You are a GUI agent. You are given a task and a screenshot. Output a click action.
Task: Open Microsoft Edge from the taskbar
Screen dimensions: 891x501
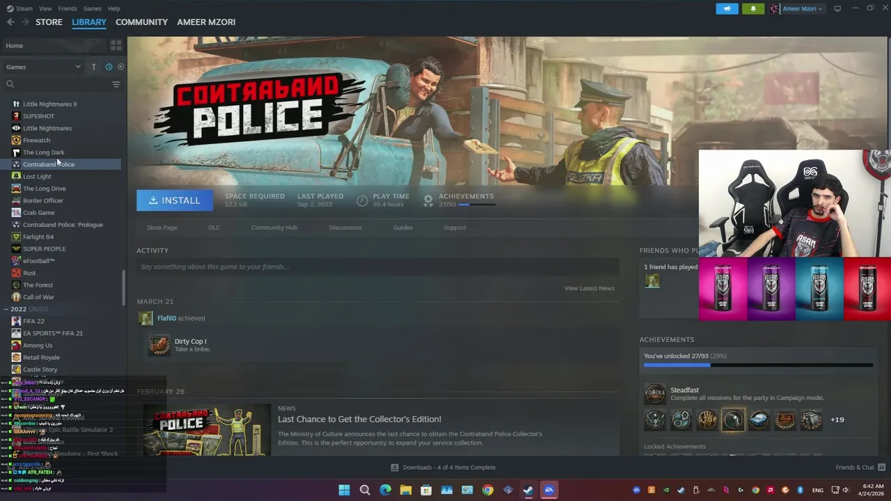(x=385, y=490)
